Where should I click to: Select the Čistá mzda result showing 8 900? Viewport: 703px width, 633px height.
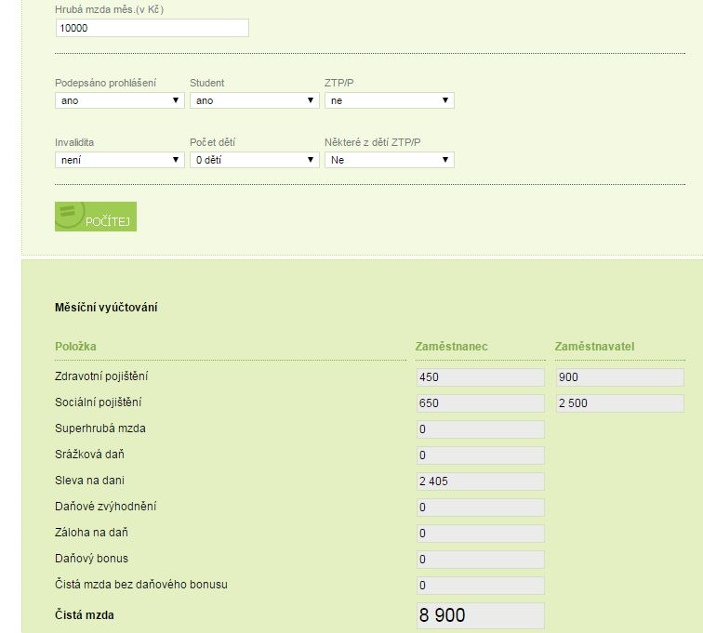coord(479,615)
